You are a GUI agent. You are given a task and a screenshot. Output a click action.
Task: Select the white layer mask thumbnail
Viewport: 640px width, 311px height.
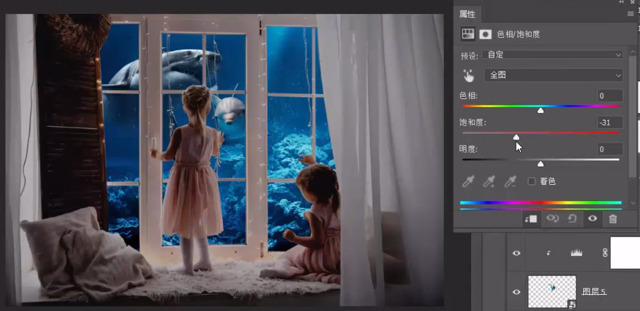[x=625, y=253]
